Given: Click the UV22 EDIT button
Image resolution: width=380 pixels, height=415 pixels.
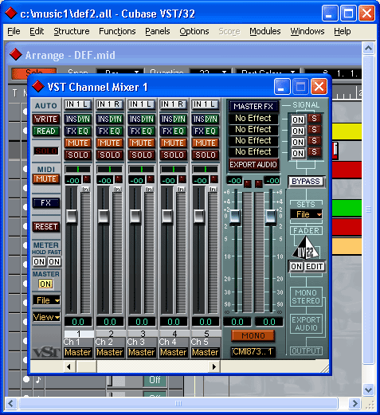Looking at the screenshot, I should pyautogui.click(x=315, y=266).
